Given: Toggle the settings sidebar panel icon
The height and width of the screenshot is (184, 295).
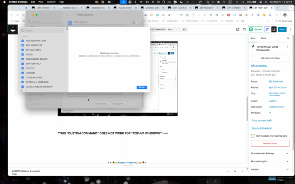Looking at the screenshot, I should pyautogui.click(x=274, y=30).
